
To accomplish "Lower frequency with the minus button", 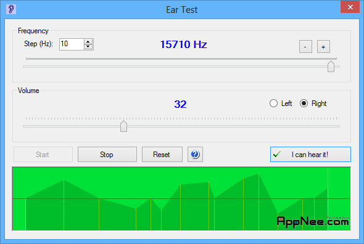I will [x=305, y=47].
